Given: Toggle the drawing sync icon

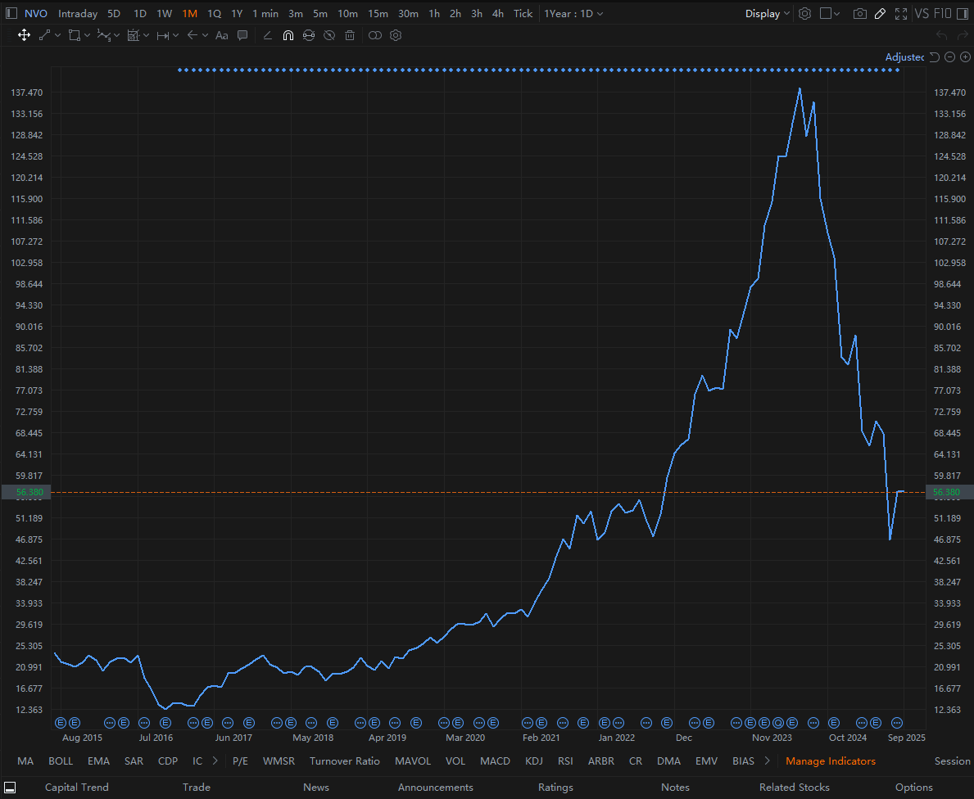Looking at the screenshot, I should (309, 35).
